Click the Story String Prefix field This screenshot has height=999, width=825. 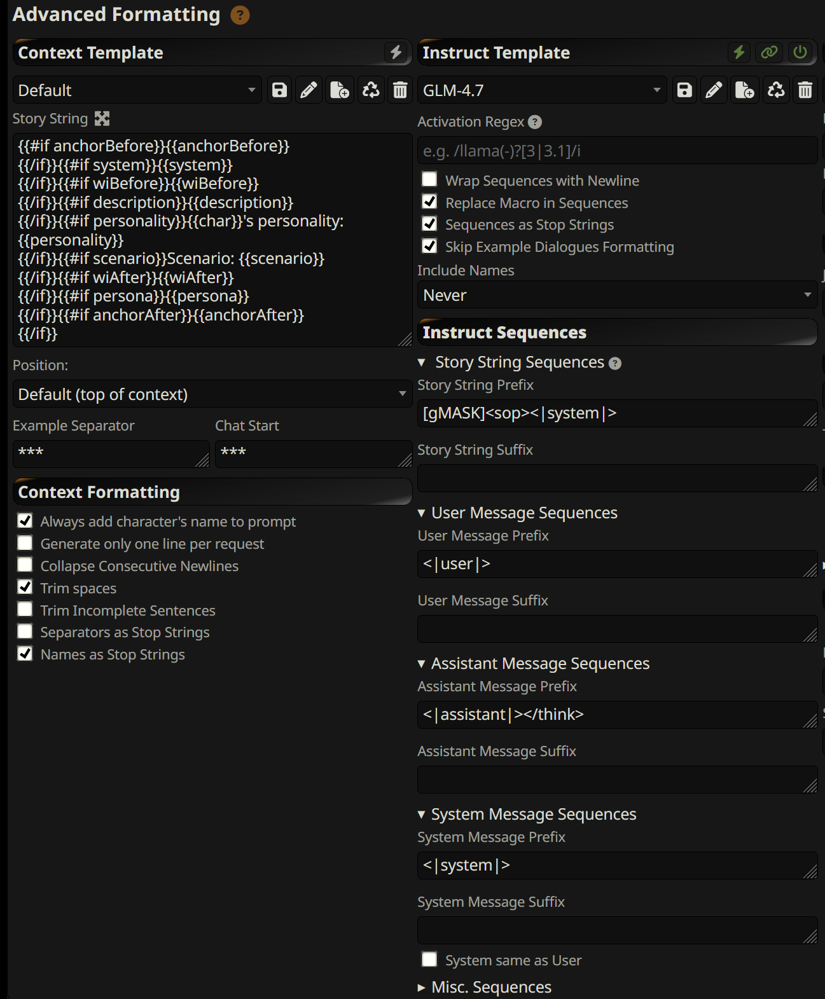click(617, 413)
